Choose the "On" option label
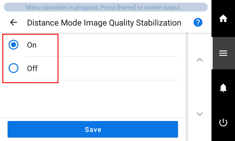235x141 pixels. point(32,45)
